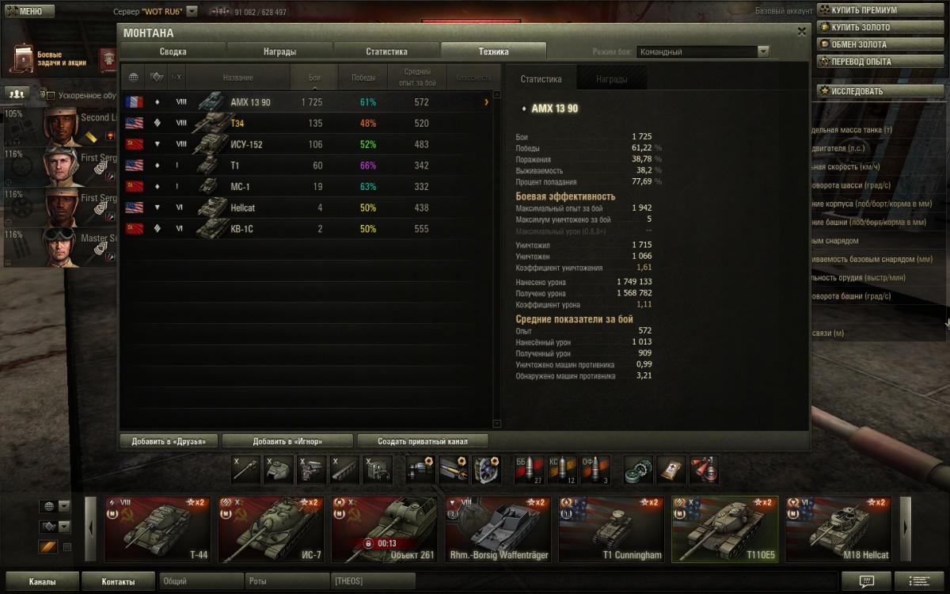Select the ИС-7 tank thumbnail
This screenshot has width=950, height=594.
click(271, 529)
